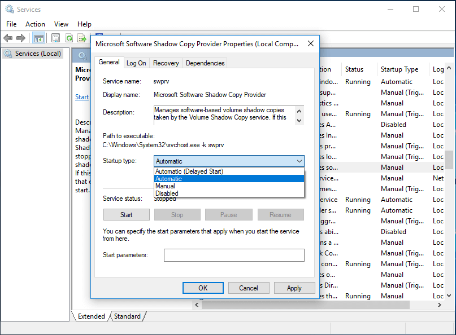
Task: Switch to the Recovery tab
Action: click(x=166, y=63)
